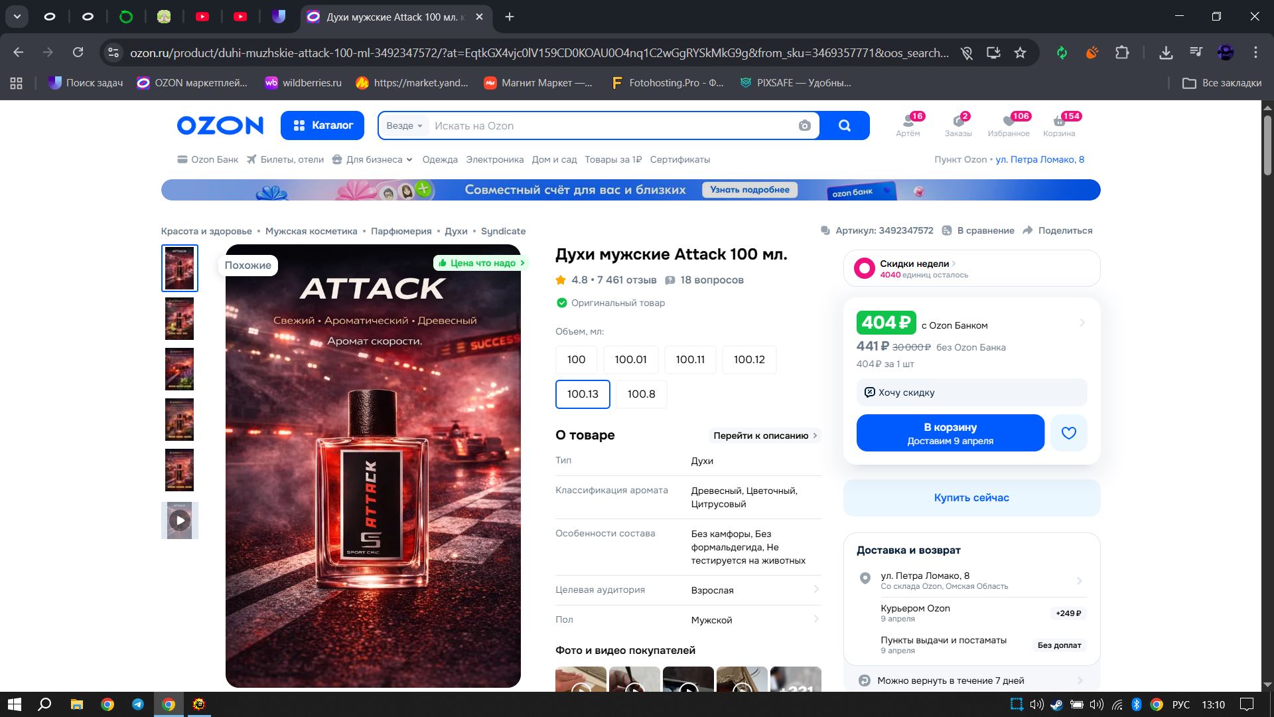Add product to favorites with heart button
Viewport: 1274px width, 717px height.
[1068, 433]
